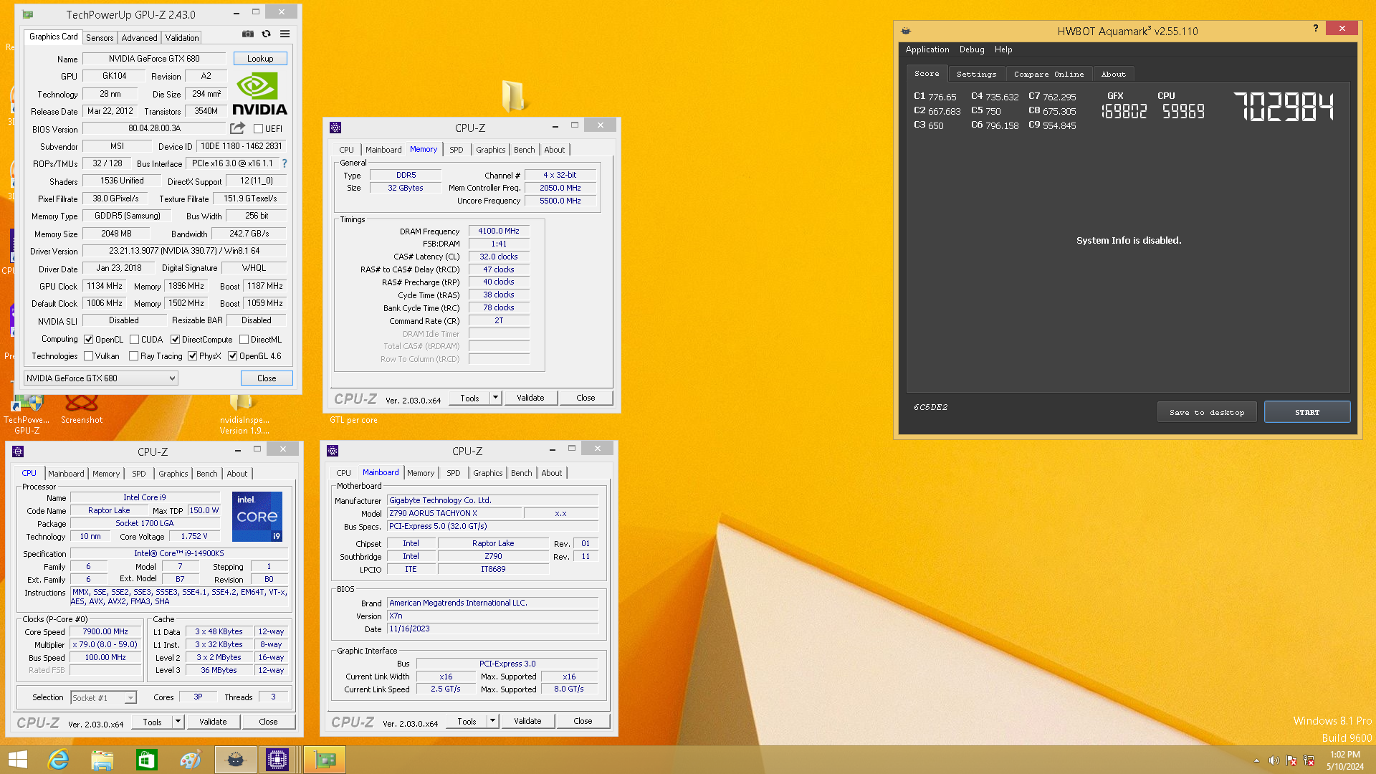Click the network tray icon
Screen dimensions: 1376x774
pyautogui.click(x=1309, y=760)
